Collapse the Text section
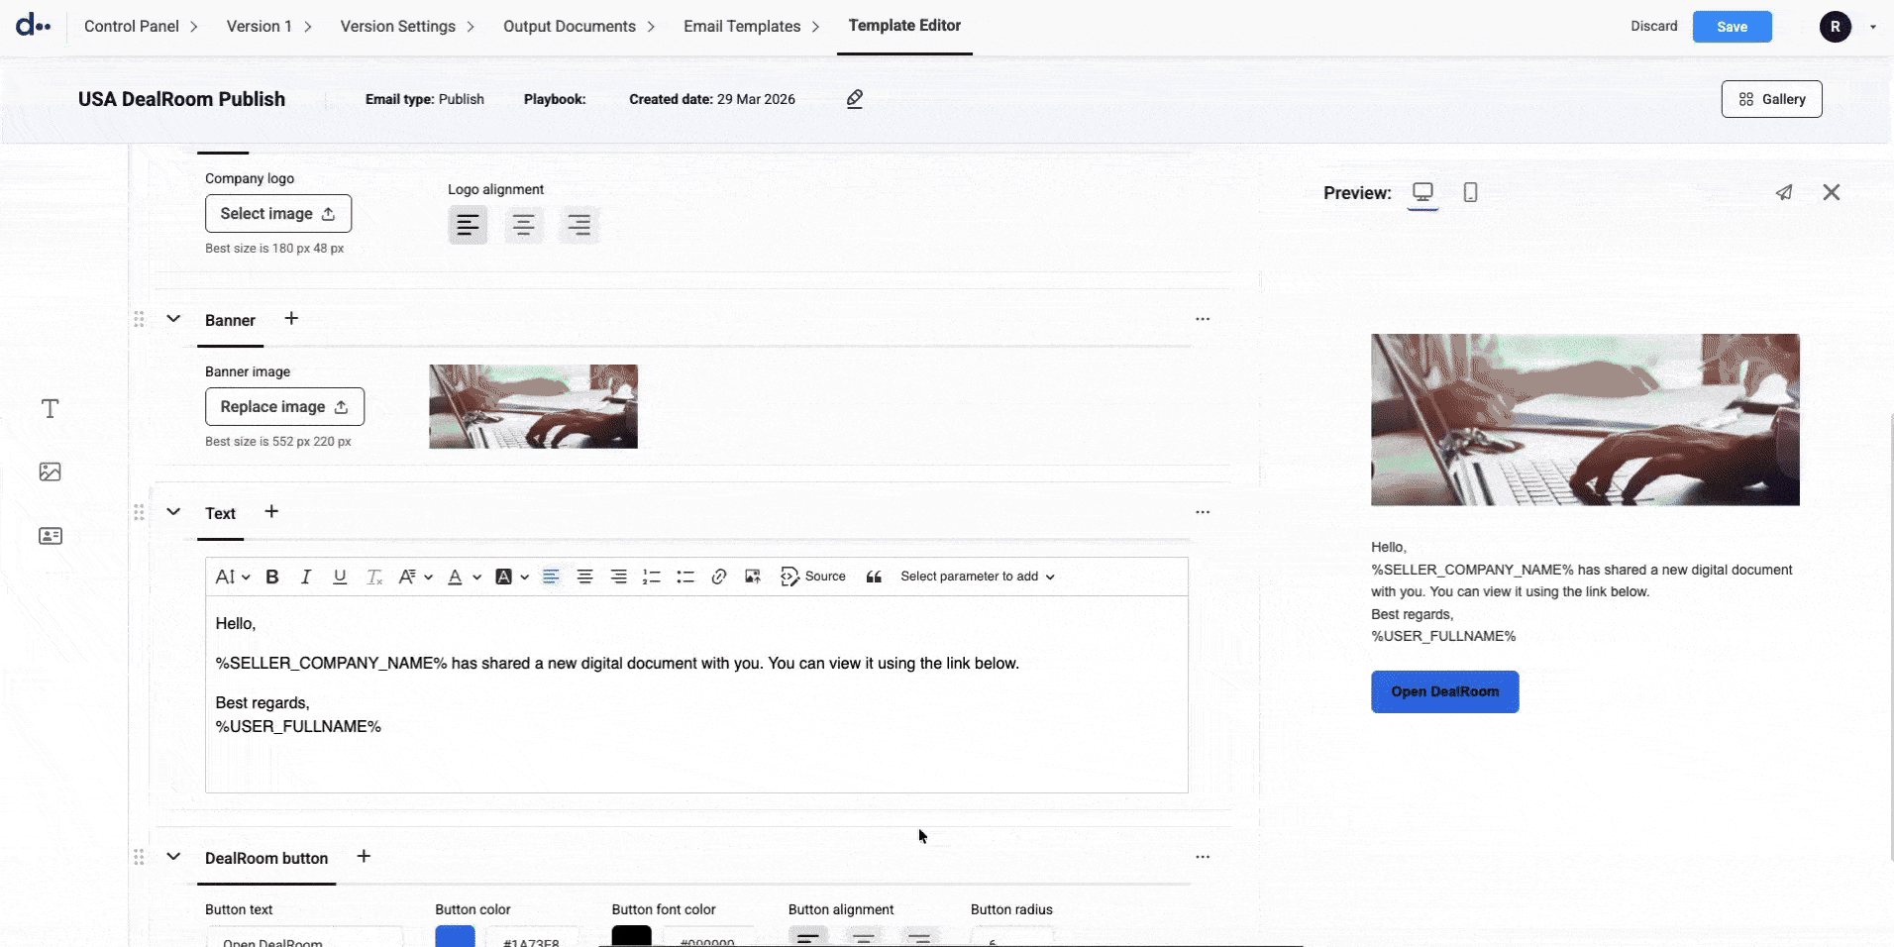Viewport: 1894px width, 947px height. point(173,512)
